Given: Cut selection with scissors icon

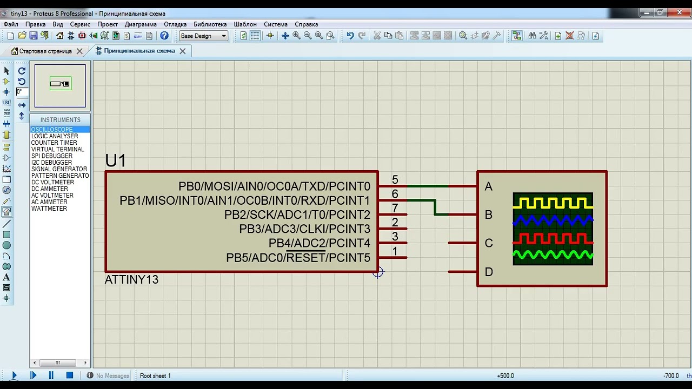Looking at the screenshot, I should (377, 36).
